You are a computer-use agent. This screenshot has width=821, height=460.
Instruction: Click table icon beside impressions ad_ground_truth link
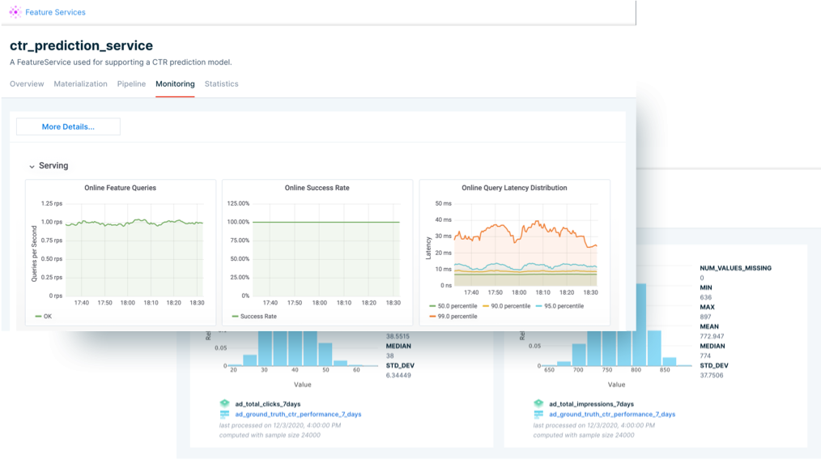538,415
